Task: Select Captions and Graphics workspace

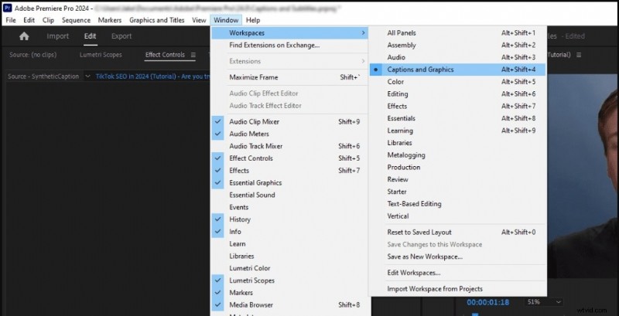Action: click(x=457, y=70)
